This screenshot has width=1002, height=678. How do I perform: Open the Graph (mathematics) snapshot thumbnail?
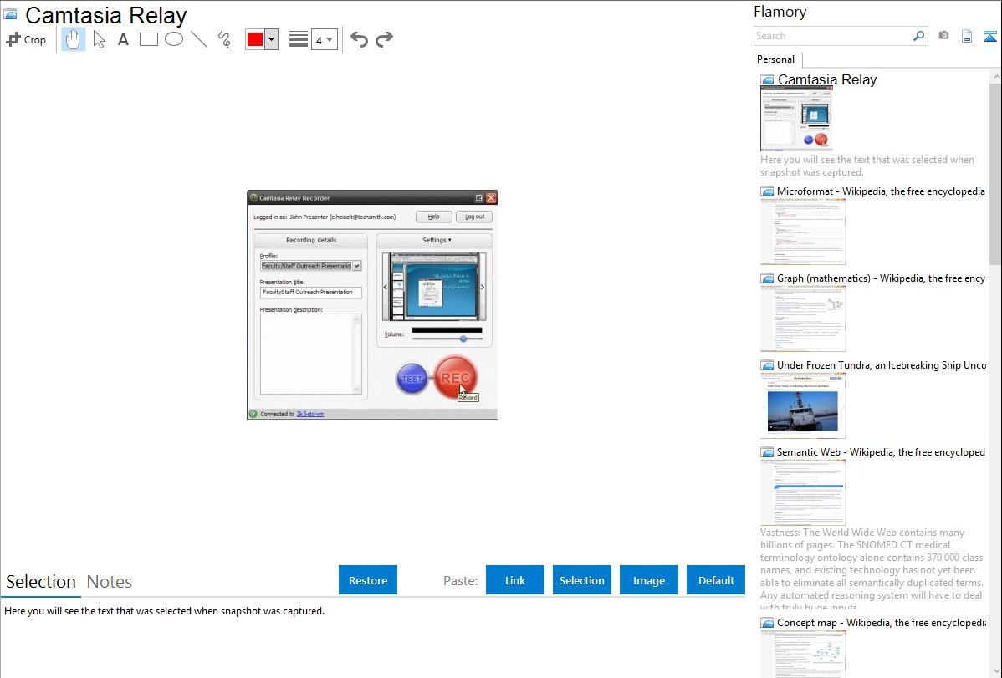point(803,319)
